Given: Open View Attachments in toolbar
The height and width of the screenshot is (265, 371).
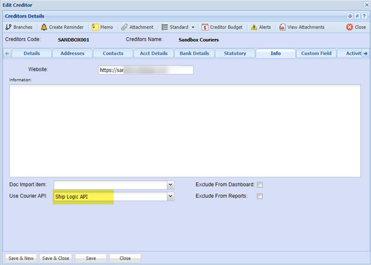Looking at the screenshot, I should (282, 27).
